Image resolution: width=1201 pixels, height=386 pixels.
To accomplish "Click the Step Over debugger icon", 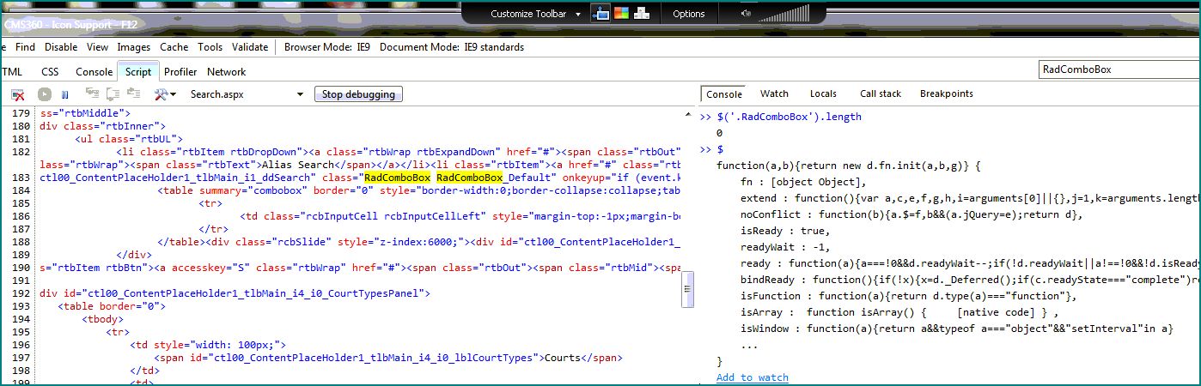I will [x=112, y=94].
